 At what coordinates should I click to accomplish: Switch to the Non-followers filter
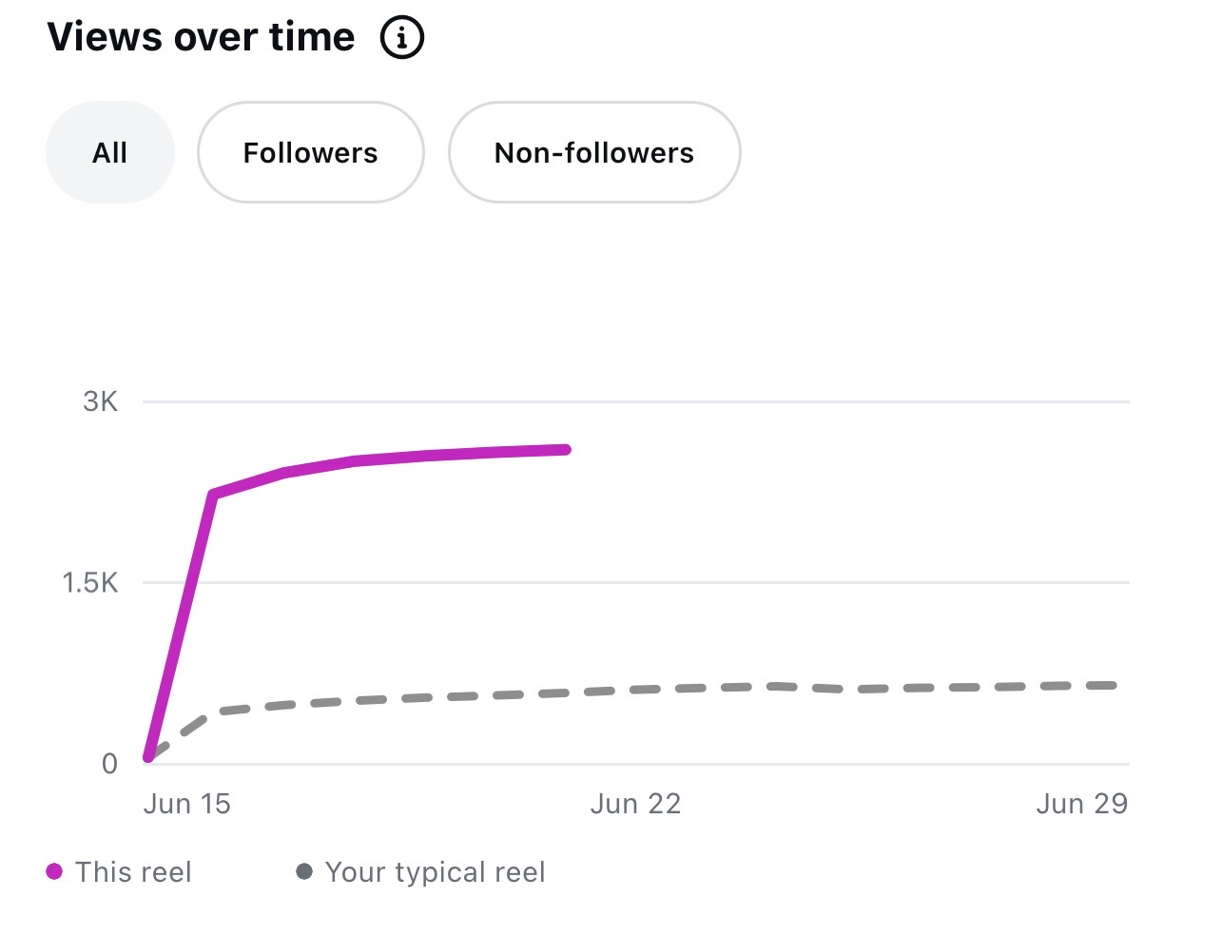[594, 152]
